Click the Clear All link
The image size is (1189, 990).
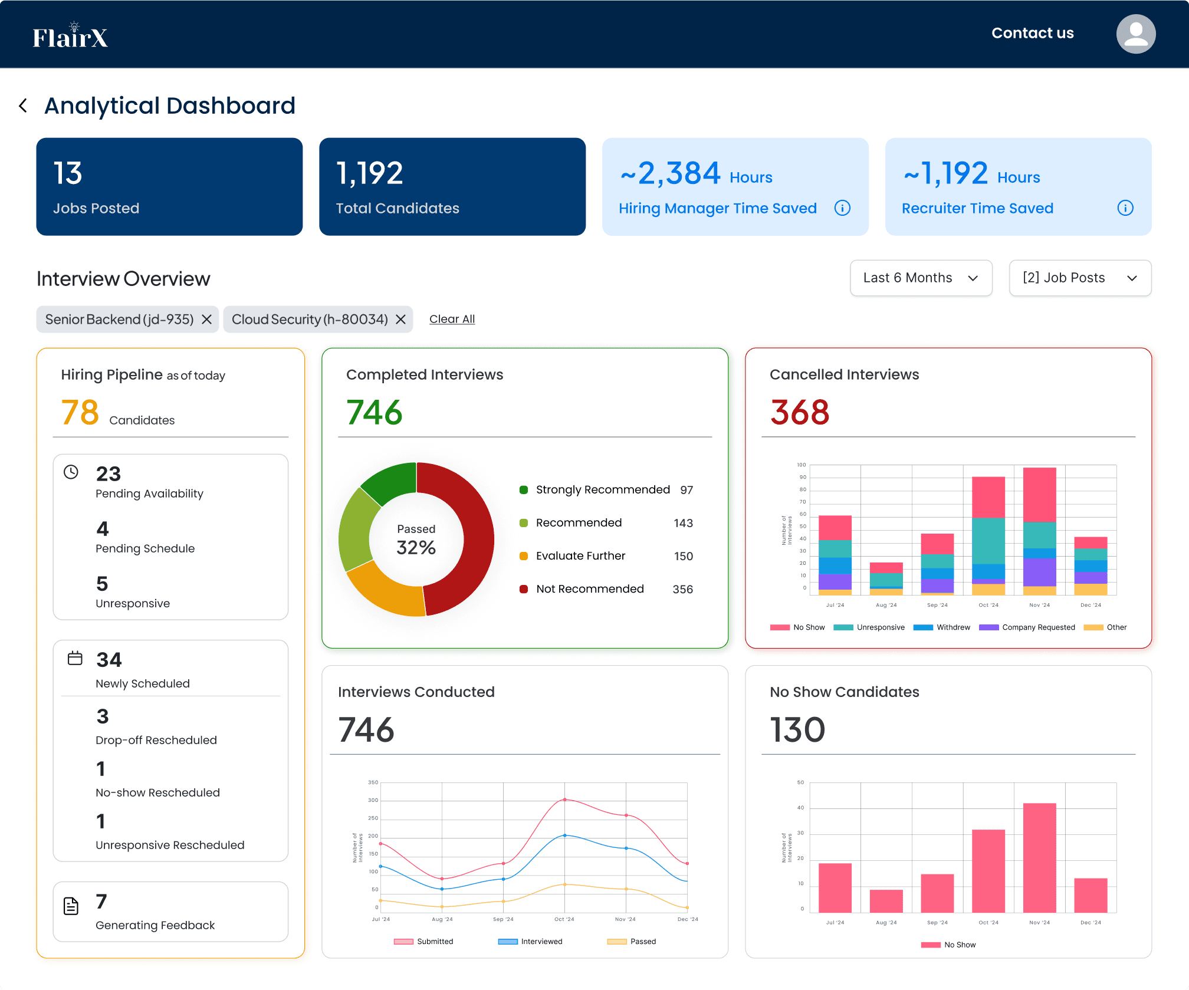(452, 320)
